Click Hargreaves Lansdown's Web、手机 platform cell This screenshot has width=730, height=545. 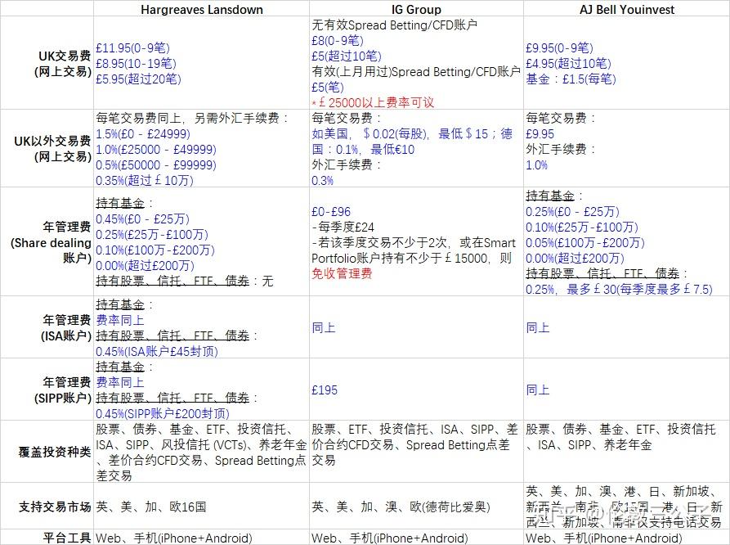pos(174,538)
